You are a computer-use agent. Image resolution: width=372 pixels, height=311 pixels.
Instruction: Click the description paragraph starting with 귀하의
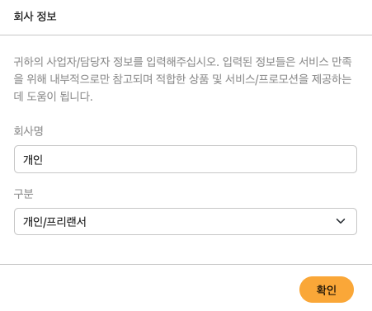click(182, 79)
